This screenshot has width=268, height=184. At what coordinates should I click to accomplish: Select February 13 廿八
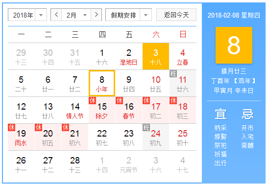point(48,110)
